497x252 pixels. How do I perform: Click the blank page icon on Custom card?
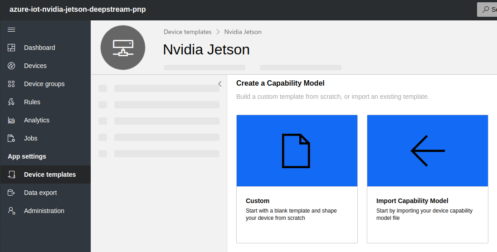click(x=296, y=151)
